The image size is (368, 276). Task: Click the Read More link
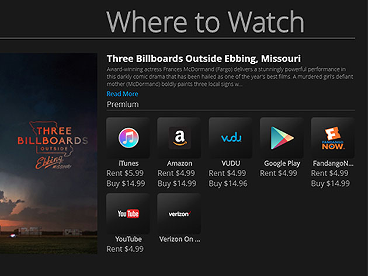(x=122, y=94)
